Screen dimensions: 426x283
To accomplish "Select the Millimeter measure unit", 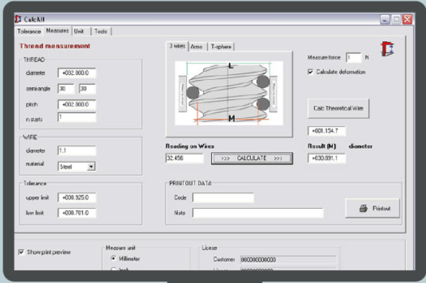I will pos(114,259).
